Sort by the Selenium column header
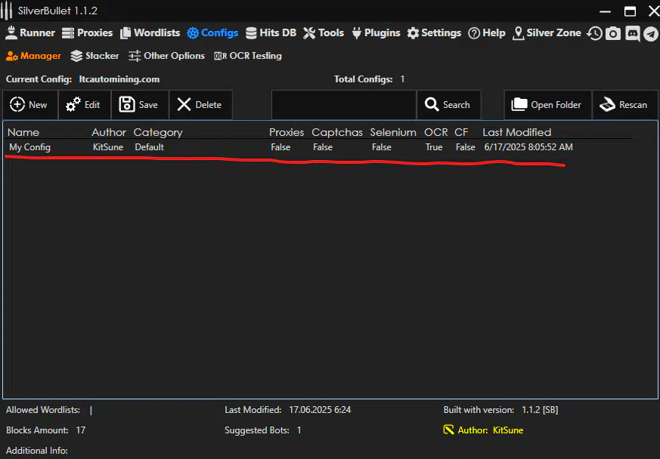 point(393,132)
